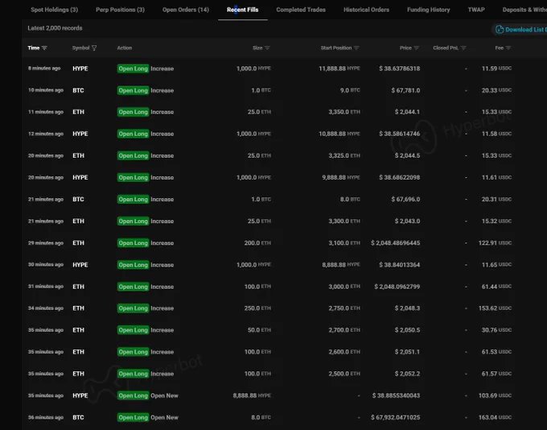Open the Deposits & Withdrawals tab
547x430 pixels.
[x=524, y=10]
